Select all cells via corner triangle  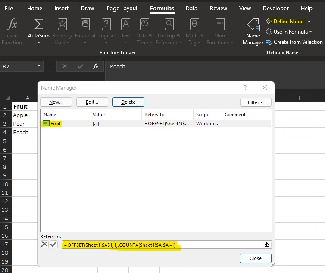tap(8, 98)
